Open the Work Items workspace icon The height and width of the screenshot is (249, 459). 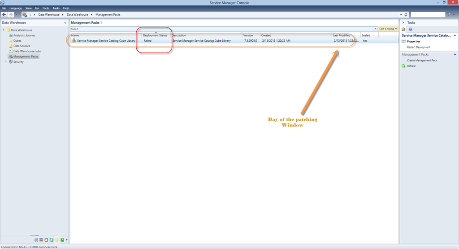pos(46,240)
